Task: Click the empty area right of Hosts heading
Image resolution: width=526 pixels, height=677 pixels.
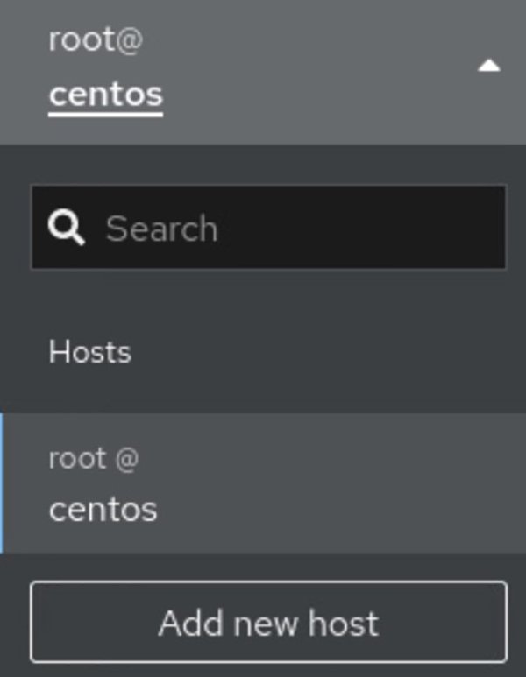Action: point(333,352)
